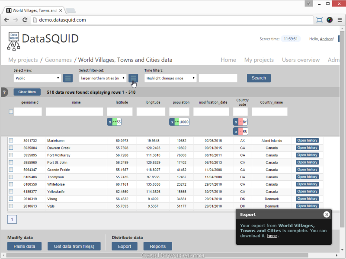Open the Chrome hamburger menu

pos(340,20)
